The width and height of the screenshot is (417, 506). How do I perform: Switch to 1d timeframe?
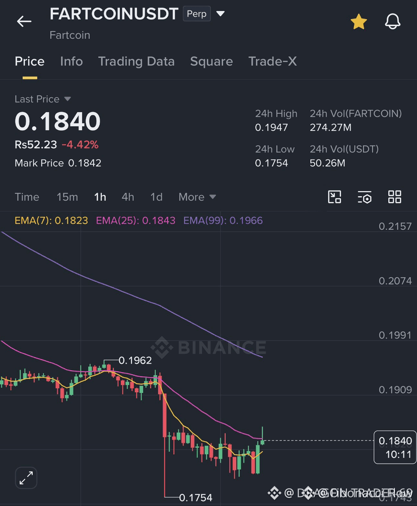(156, 197)
